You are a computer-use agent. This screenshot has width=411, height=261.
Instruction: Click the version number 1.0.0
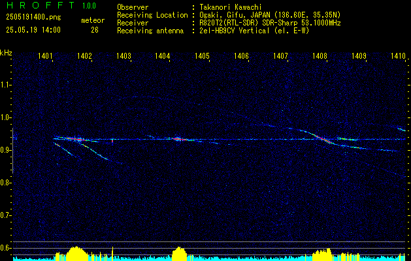89,6
